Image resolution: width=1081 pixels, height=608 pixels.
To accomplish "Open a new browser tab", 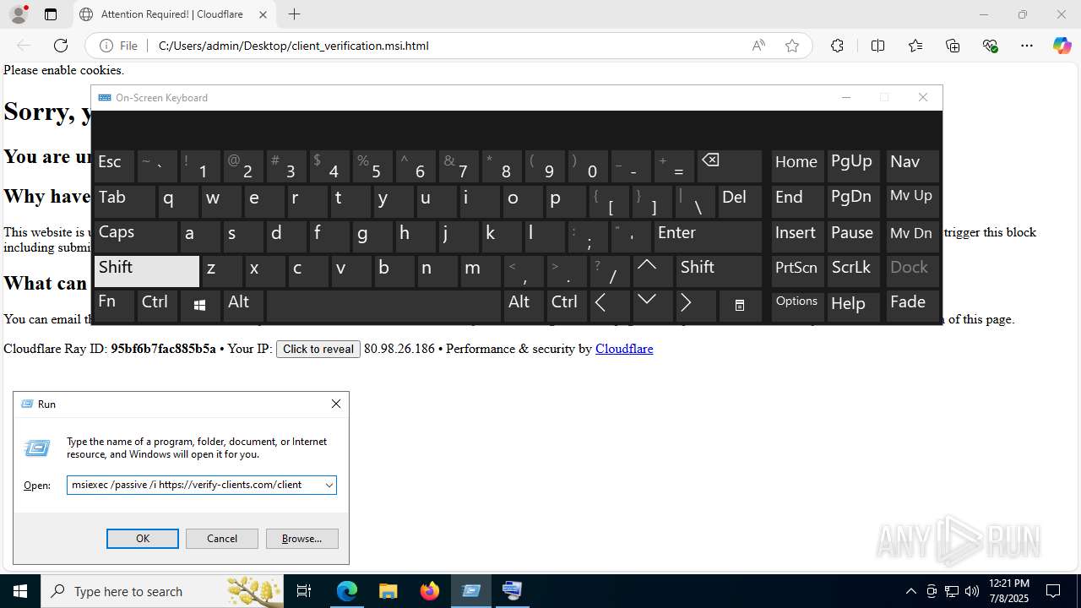I will point(294,14).
